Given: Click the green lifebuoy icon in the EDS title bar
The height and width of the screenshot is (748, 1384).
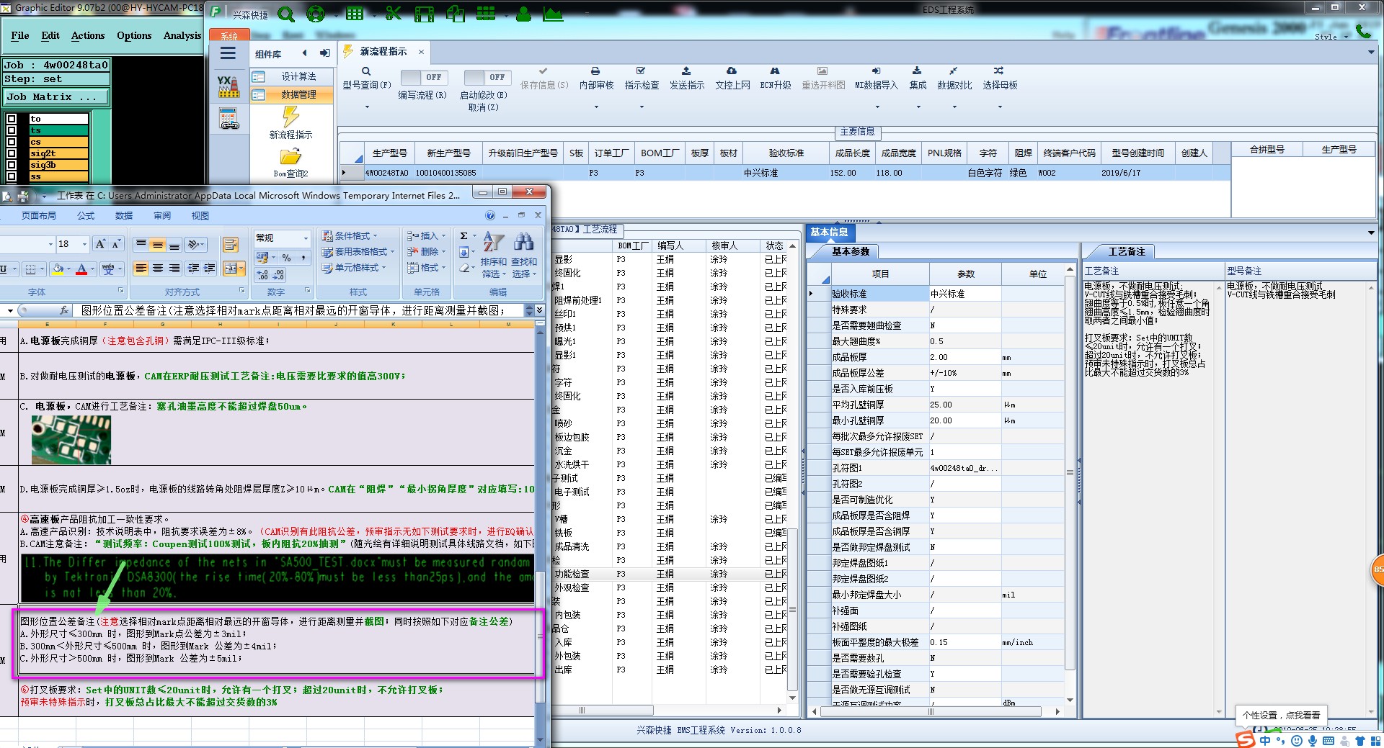Looking at the screenshot, I should coord(316,14).
